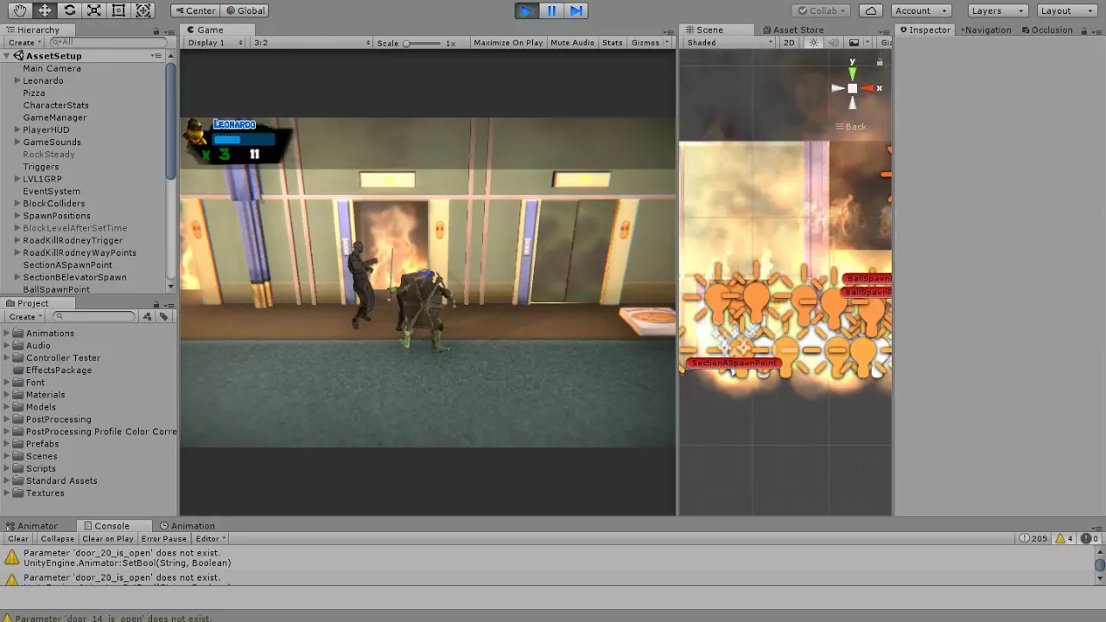
Task: Expand the Leonardo hierarchy object
Action: (17, 80)
